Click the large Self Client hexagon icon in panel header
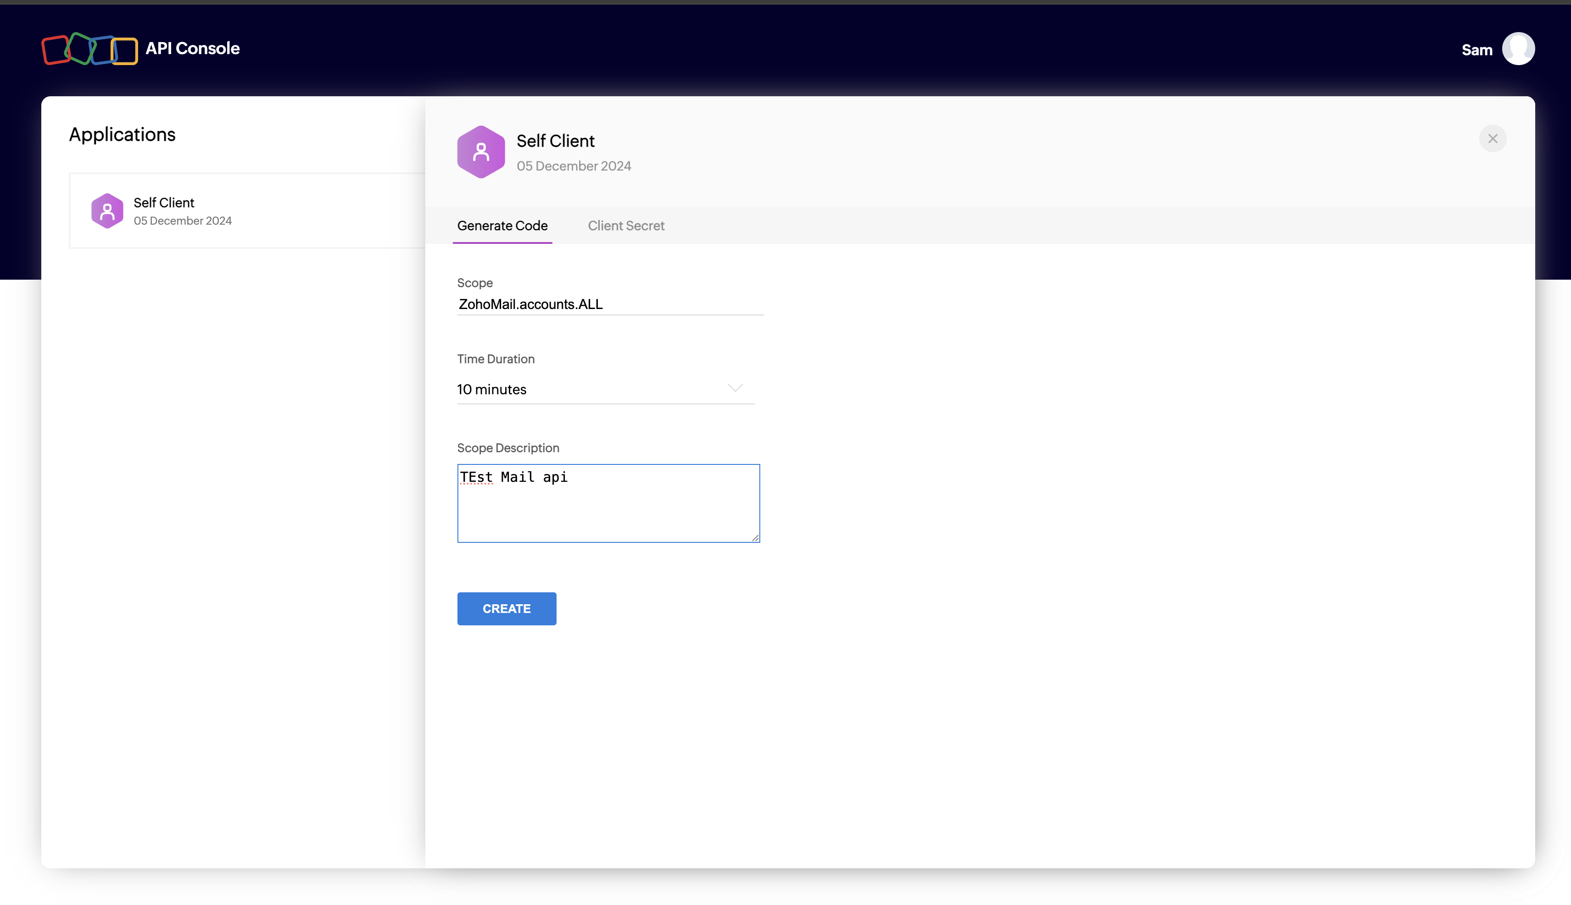1571x905 pixels. (x=481, y=152)
